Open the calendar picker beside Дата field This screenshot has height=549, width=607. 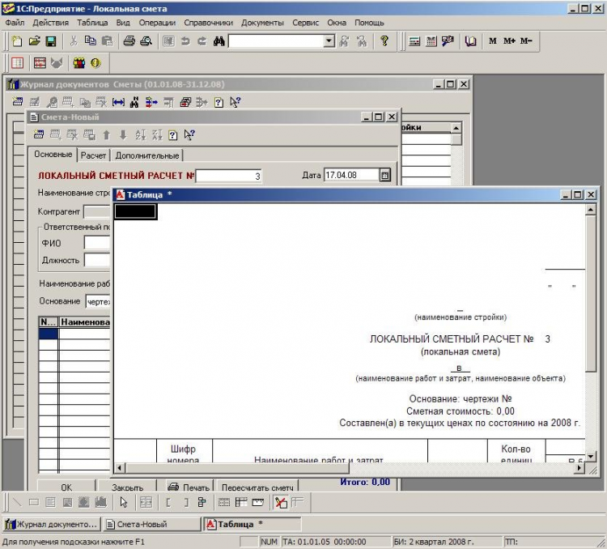(x=384, y=175)
